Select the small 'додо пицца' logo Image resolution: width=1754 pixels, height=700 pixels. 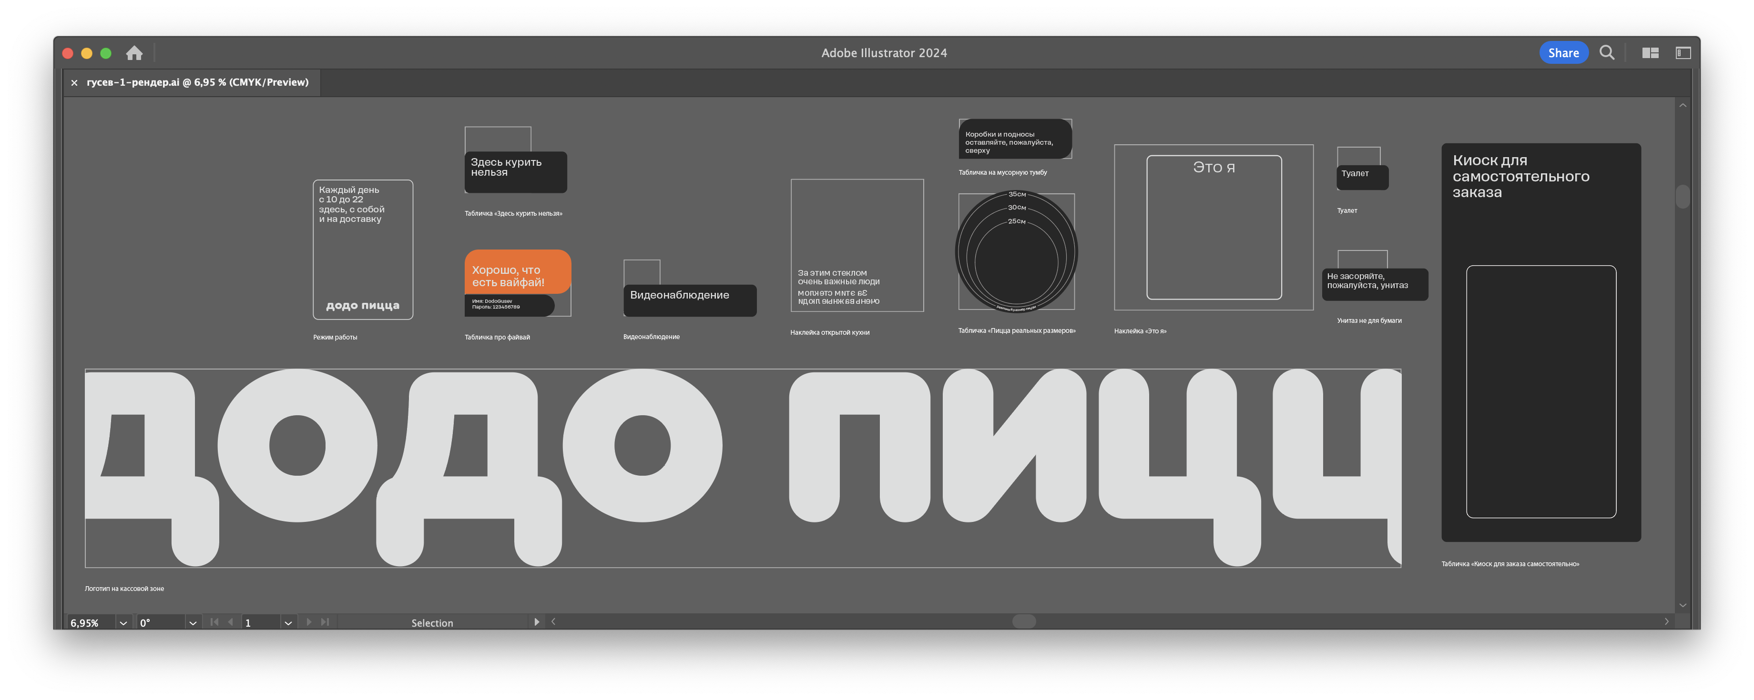pos(362,305)
